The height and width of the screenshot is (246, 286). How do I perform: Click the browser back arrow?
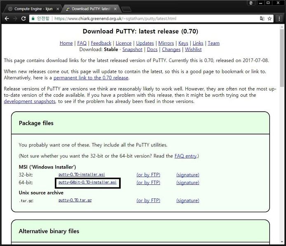pyautogui.click(x=7, y=19)
